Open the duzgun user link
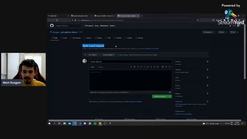Image resolution: width=247 pixels, height=139 pixels. (56, 32)
